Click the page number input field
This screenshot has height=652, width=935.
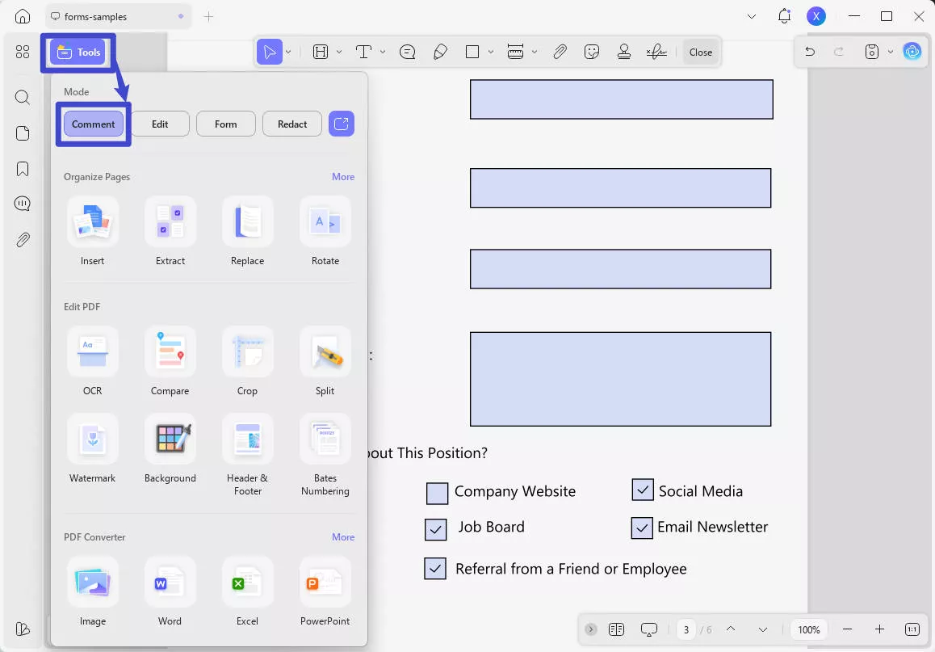[x=686, y=629]
